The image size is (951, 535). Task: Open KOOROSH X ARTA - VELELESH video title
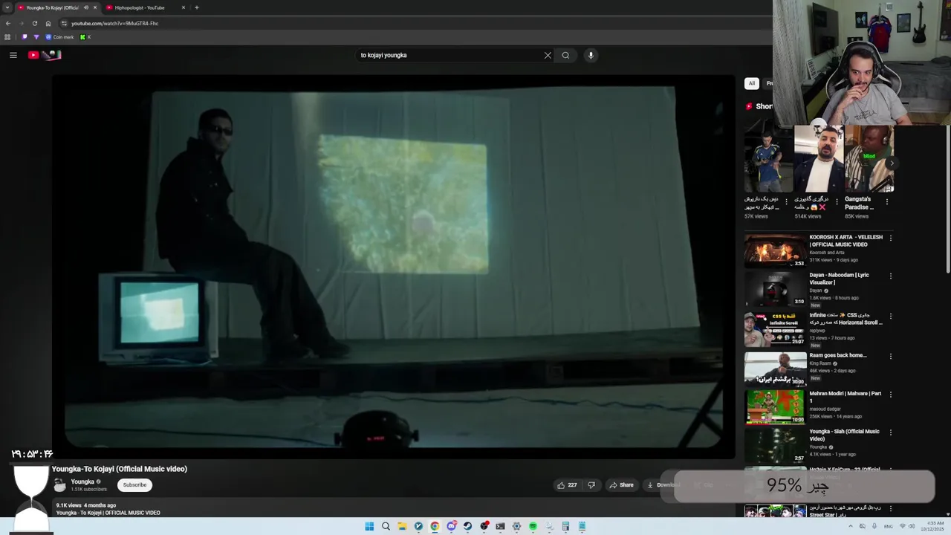845,241
